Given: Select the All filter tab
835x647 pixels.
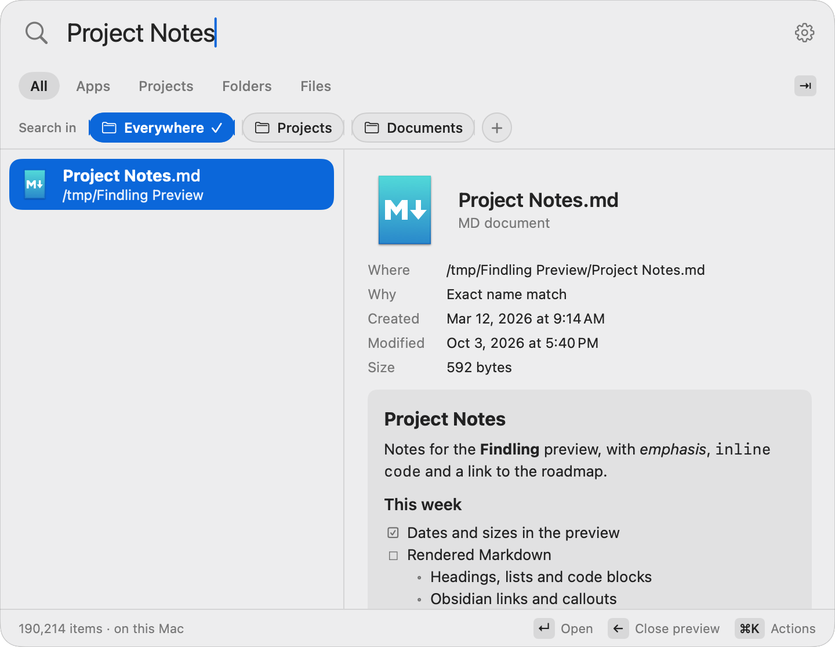Looking at the screenshot, I should 39,86.
